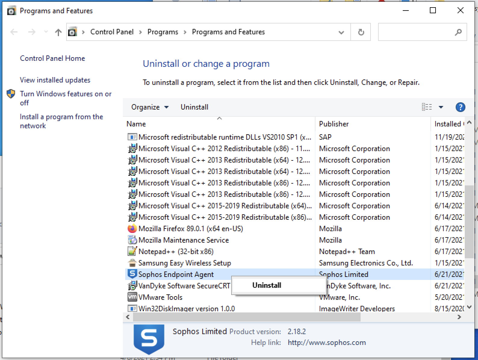This screenshot has height=360, width=478.
Task: Click the Mozilla Firefox icon in list
Action: 132,229
